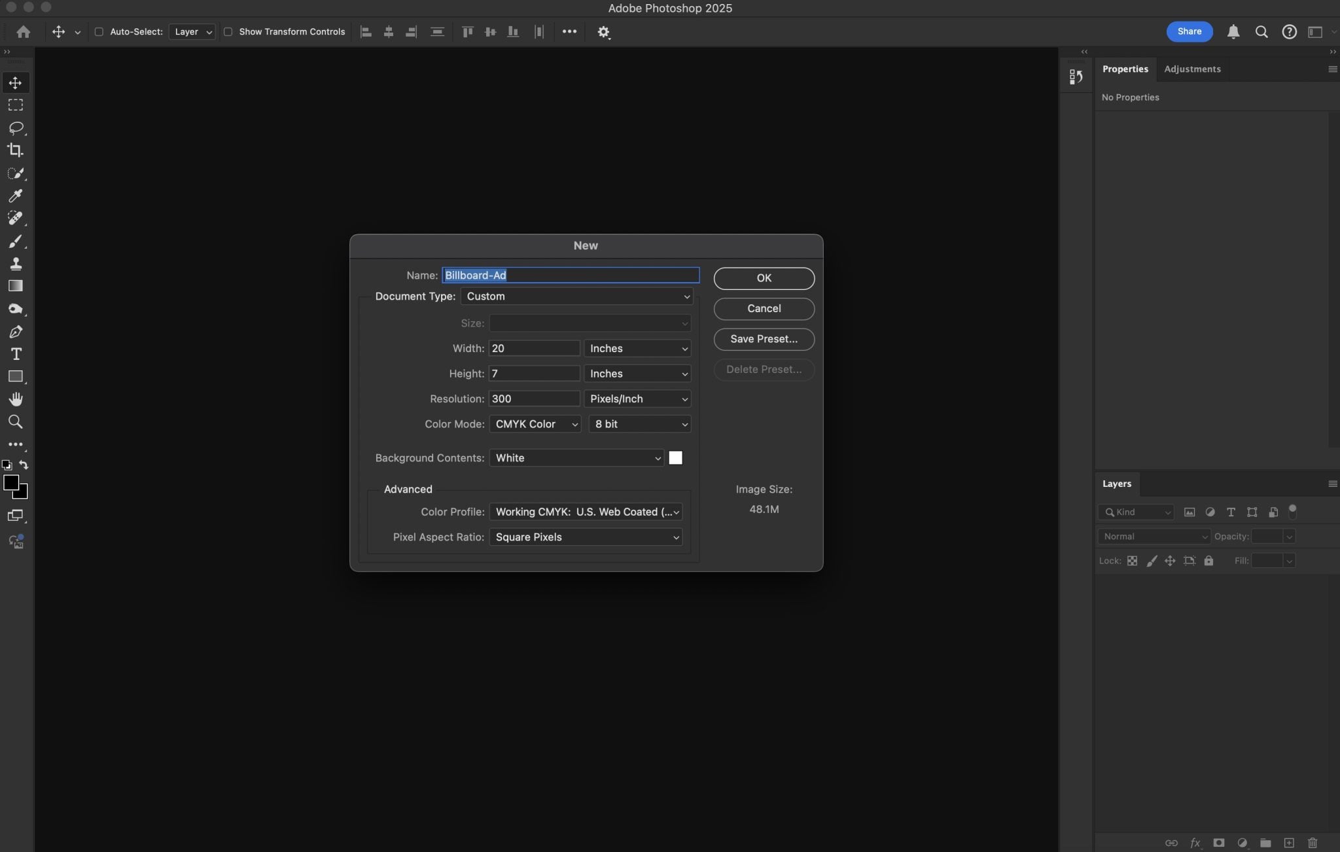Click OK to create document
Image resolution: width=1340 pixels, height=852 pixels.
coord(764,278)
